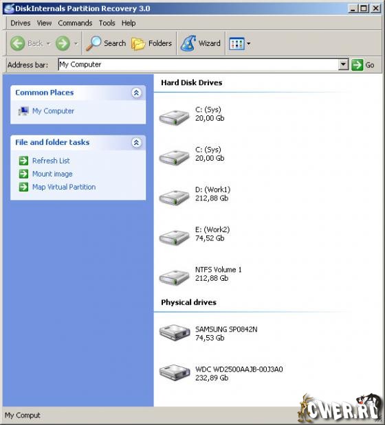Launch the recovery Wizard hat icon

[188, 43]
